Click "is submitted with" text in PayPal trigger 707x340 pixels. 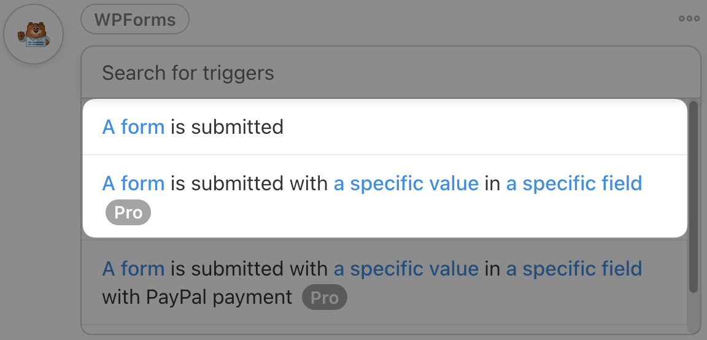249,268
